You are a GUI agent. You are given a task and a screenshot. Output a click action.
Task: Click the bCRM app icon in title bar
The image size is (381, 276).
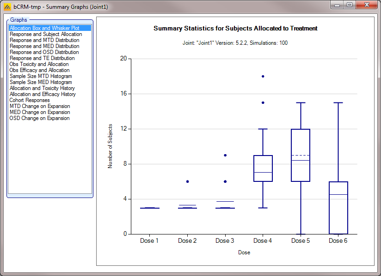coord(7,7)
